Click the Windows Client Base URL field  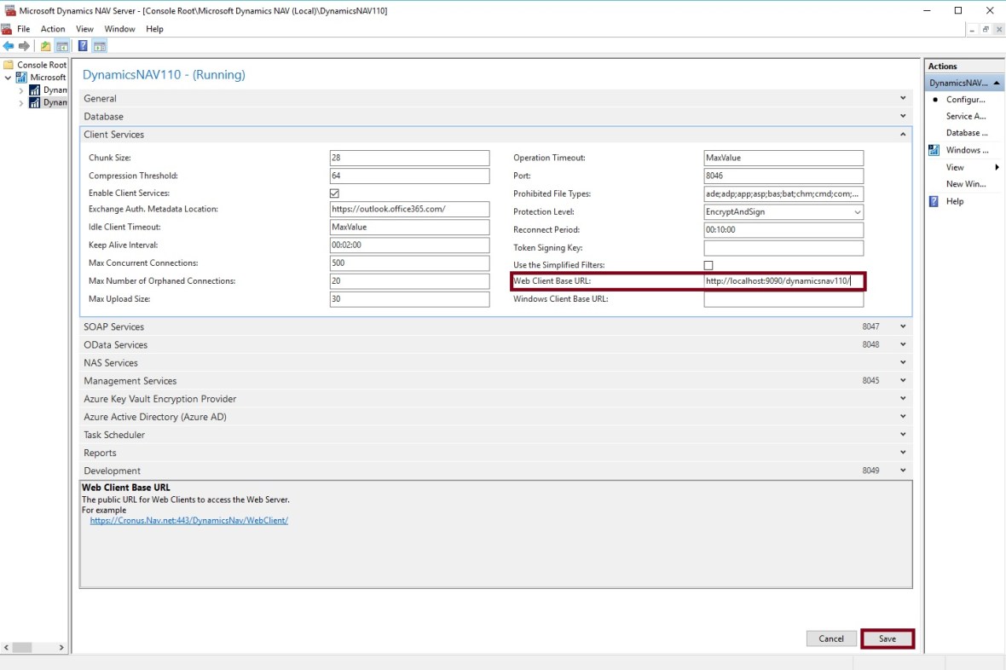pos(783,300)
